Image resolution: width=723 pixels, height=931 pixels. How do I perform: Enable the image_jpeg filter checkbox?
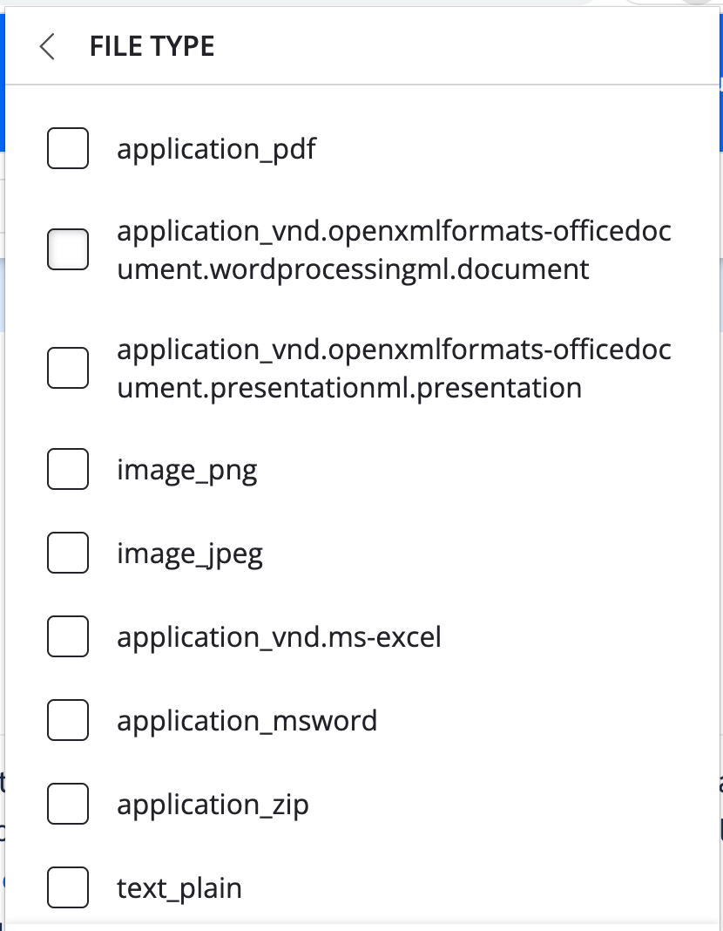click(x=67, y=553)
